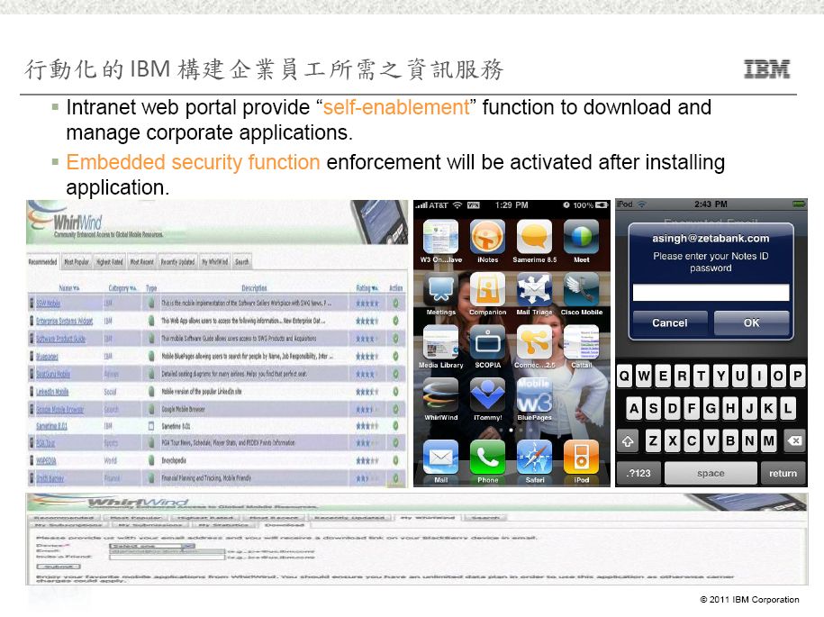
Task: Open the Recently Updated tab in top panel
Action: click(177, 262)
